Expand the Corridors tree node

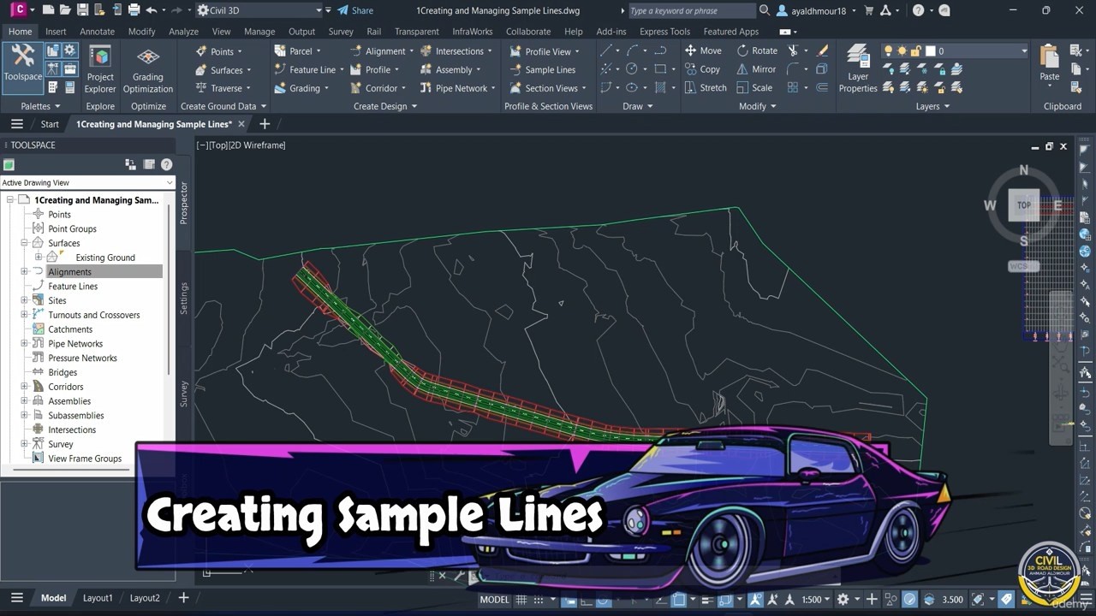coord(24,387)
